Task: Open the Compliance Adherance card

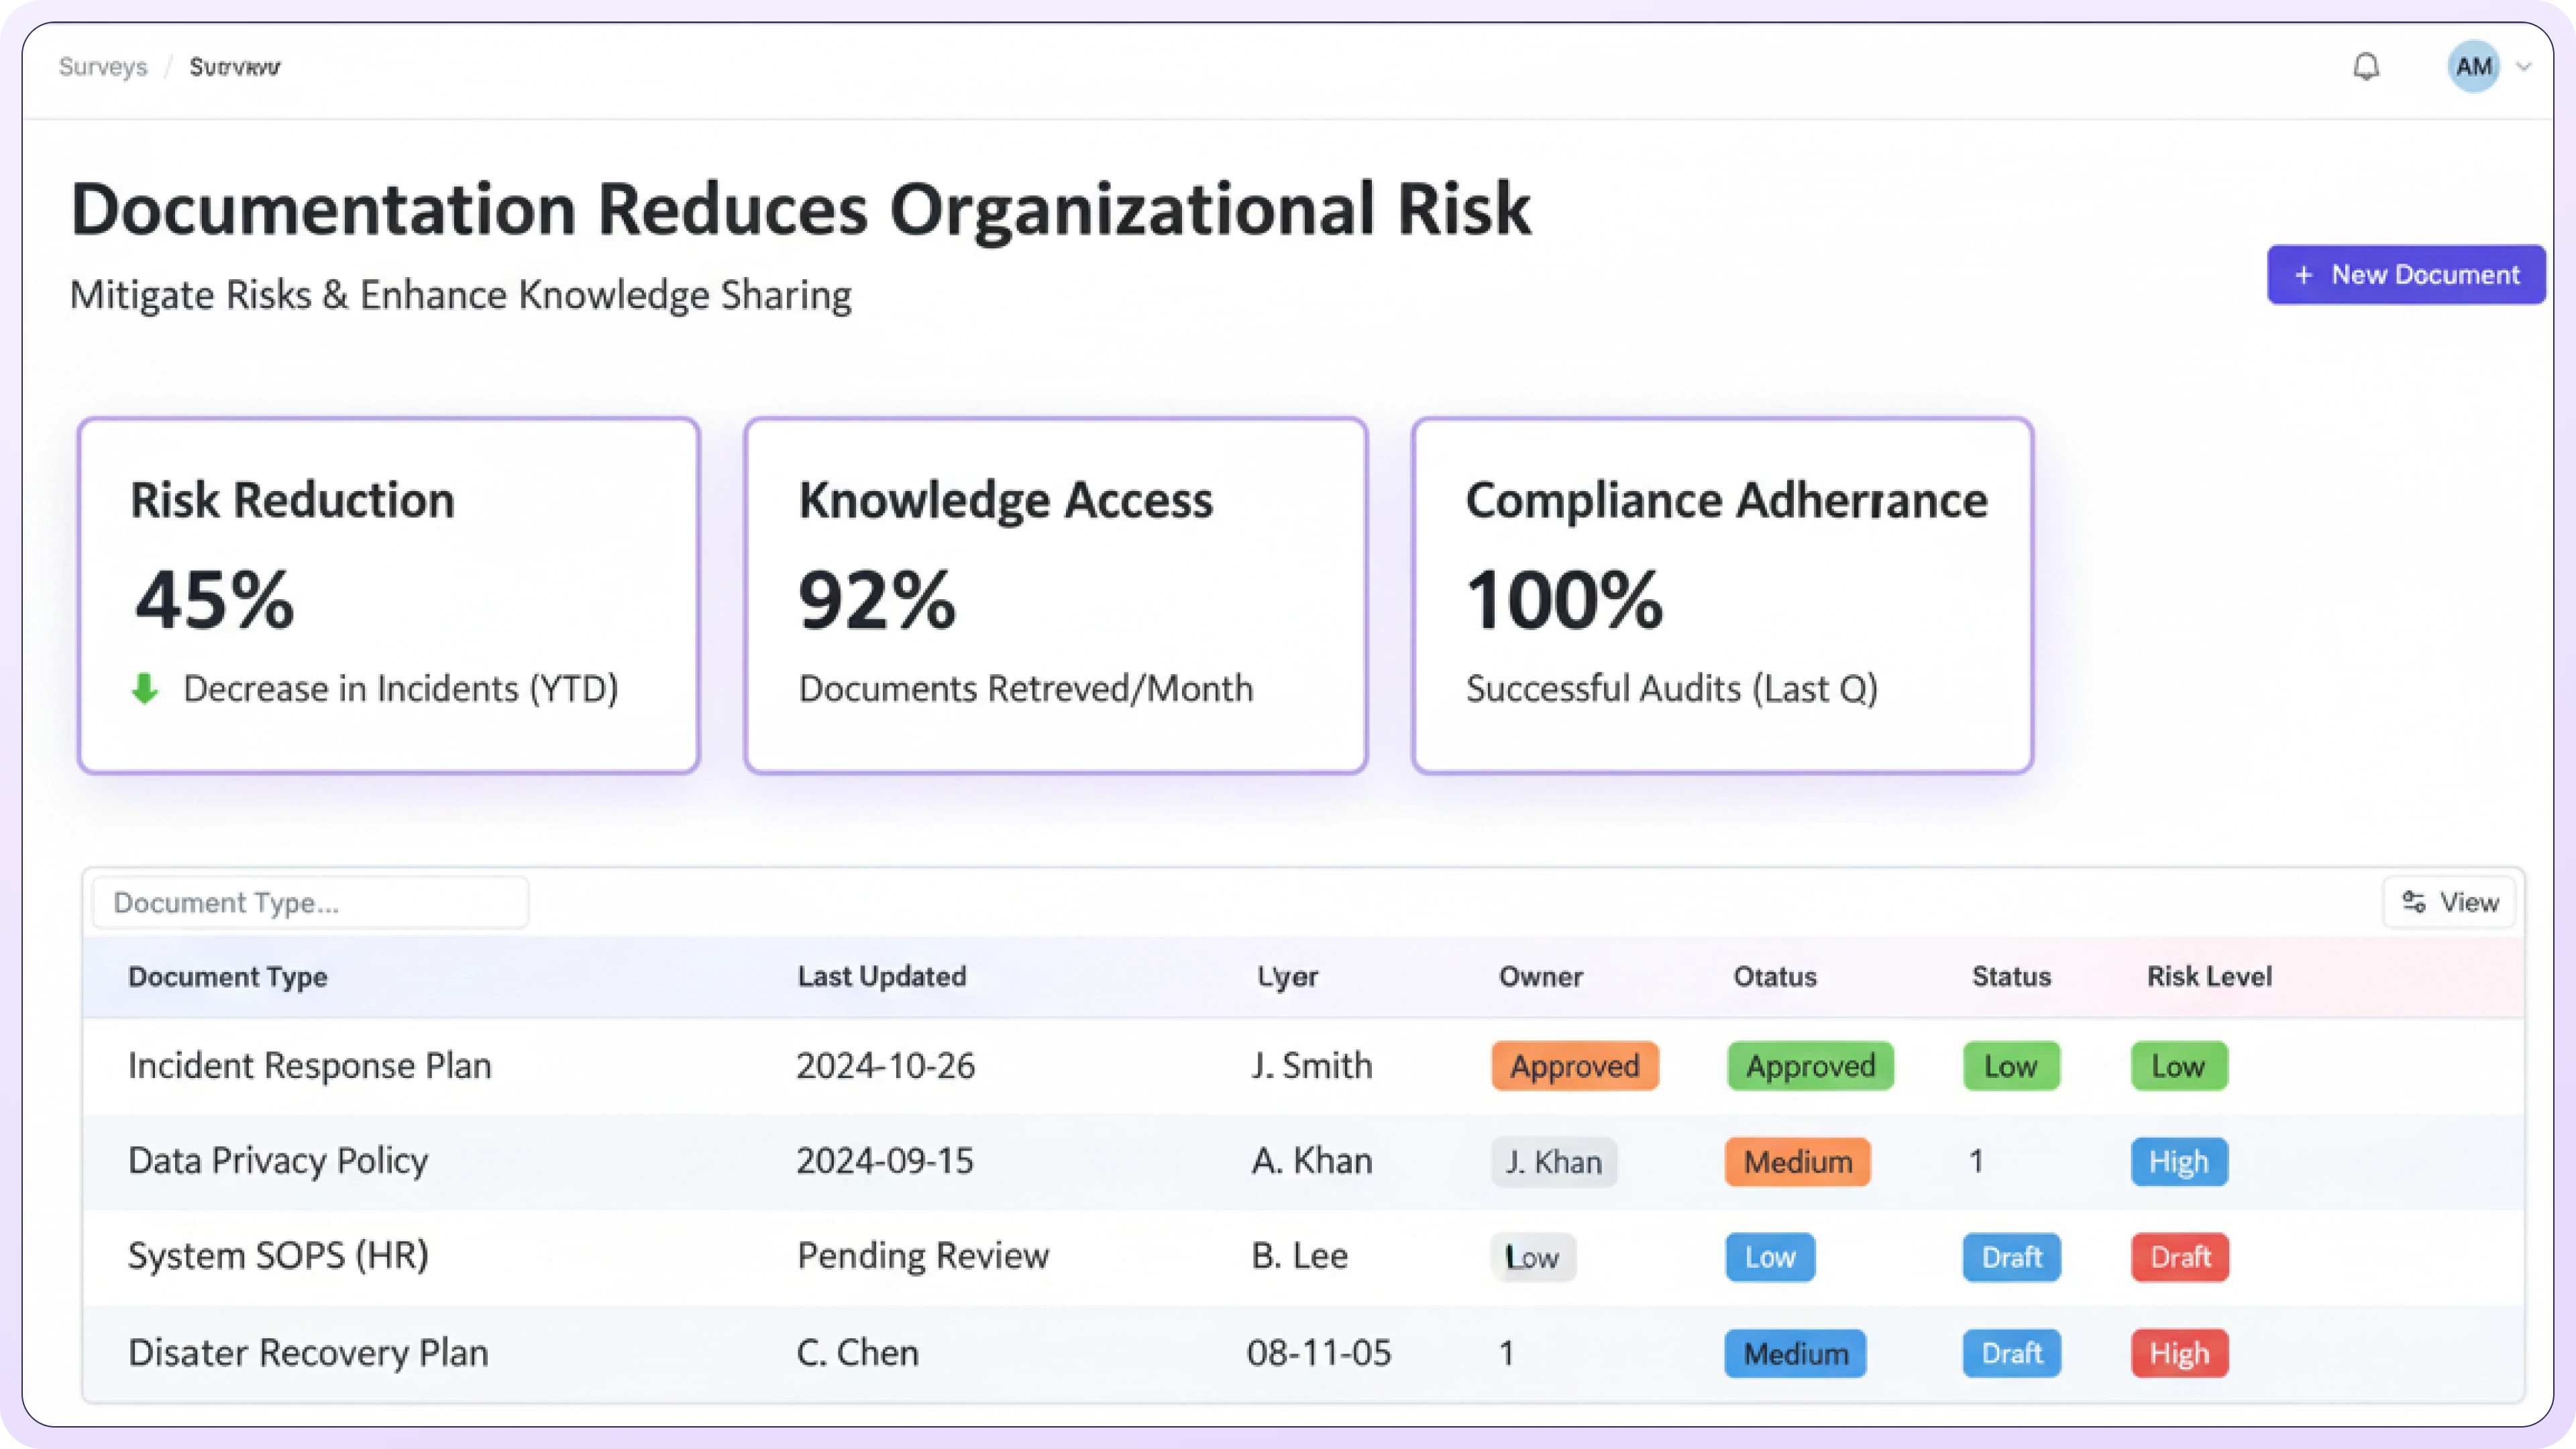Action: tap(1722, 595)
